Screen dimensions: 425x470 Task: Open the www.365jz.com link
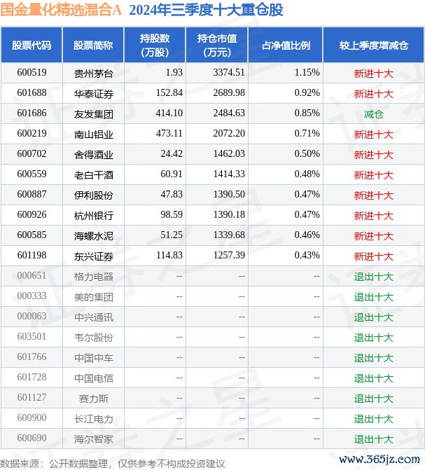(379, 459)
